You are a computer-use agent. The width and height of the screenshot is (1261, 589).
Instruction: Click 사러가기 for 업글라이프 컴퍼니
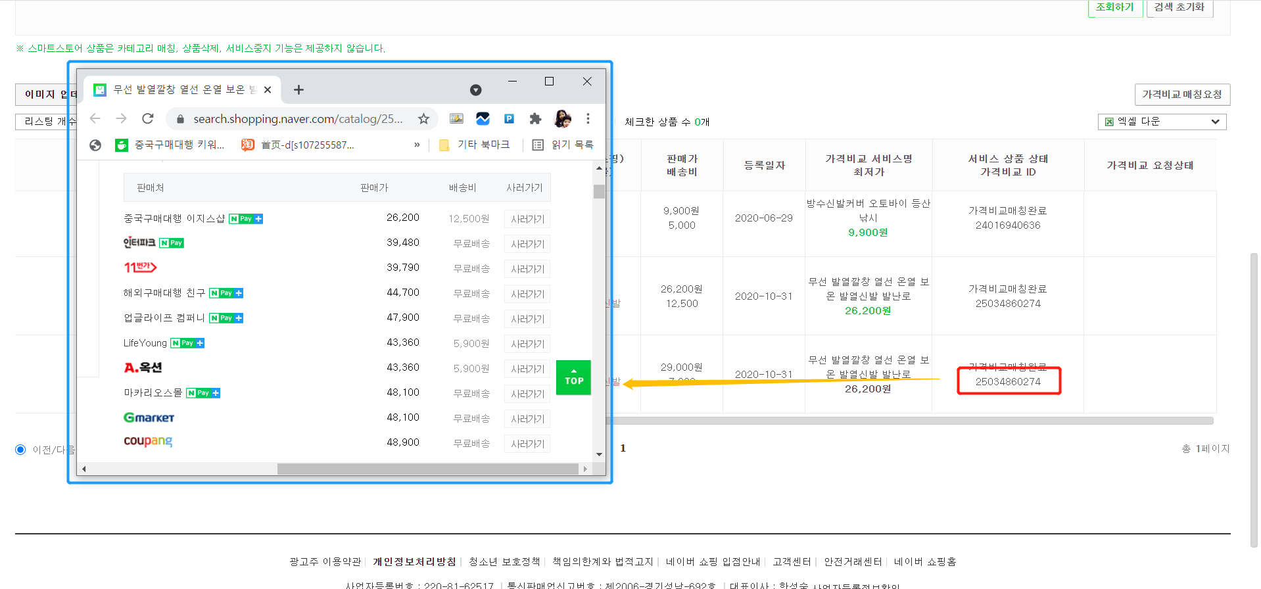(x=527, y=319)
